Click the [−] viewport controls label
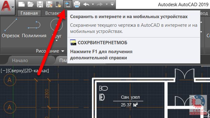Image resolution: width=210 pixels, height=118 pixels. click(4, 71)
